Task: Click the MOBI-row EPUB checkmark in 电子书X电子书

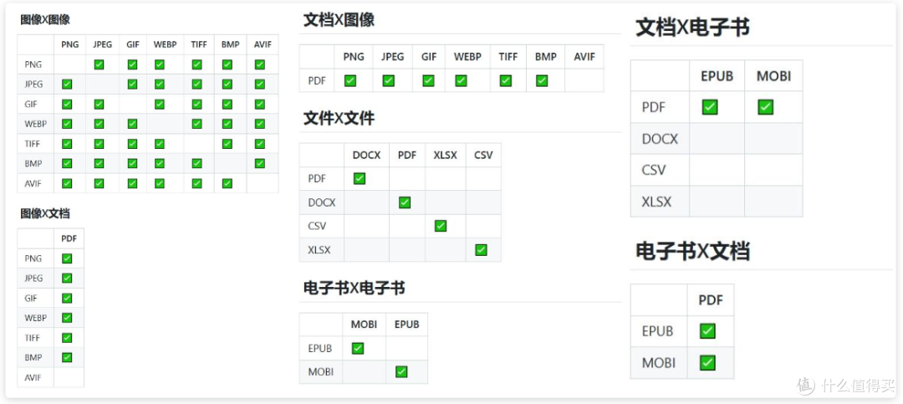Action: 401,371
